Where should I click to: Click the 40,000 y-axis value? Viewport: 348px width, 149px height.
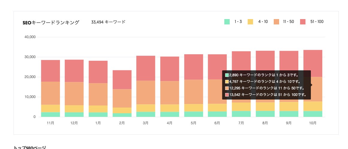click(x=30, y=37)
